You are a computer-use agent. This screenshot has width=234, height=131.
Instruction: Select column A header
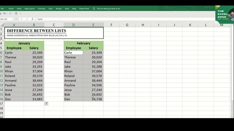tap(14, 25)
